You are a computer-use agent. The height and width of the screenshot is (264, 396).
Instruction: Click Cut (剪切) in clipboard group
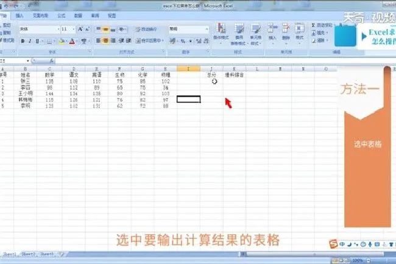point(6,25)
